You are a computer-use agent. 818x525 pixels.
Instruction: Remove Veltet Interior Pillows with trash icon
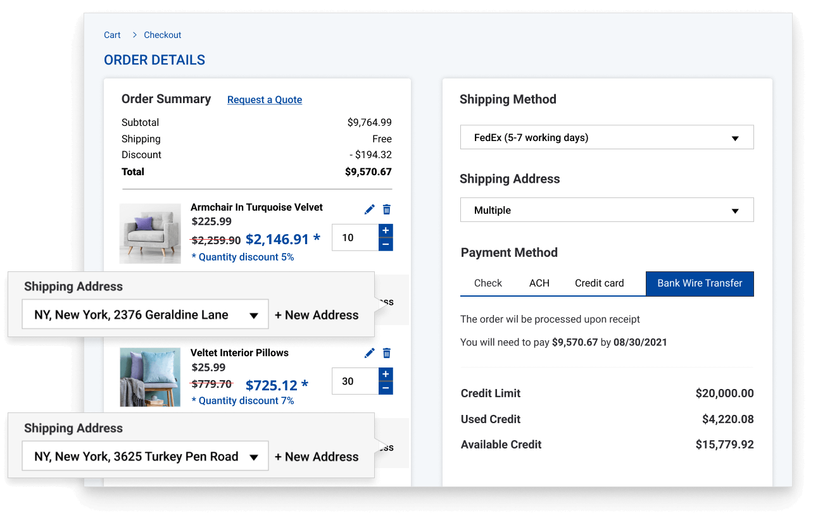(x=387, y=353)
